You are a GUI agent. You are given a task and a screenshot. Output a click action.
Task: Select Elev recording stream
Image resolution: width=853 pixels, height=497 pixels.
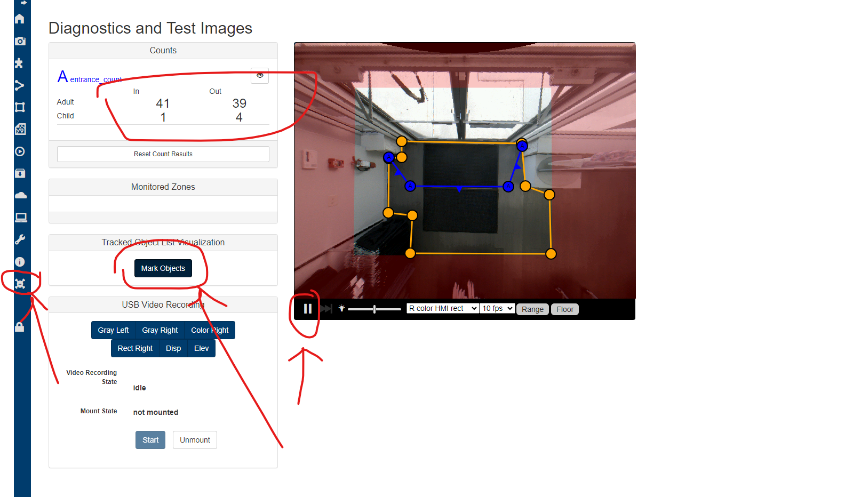point(202,348)
